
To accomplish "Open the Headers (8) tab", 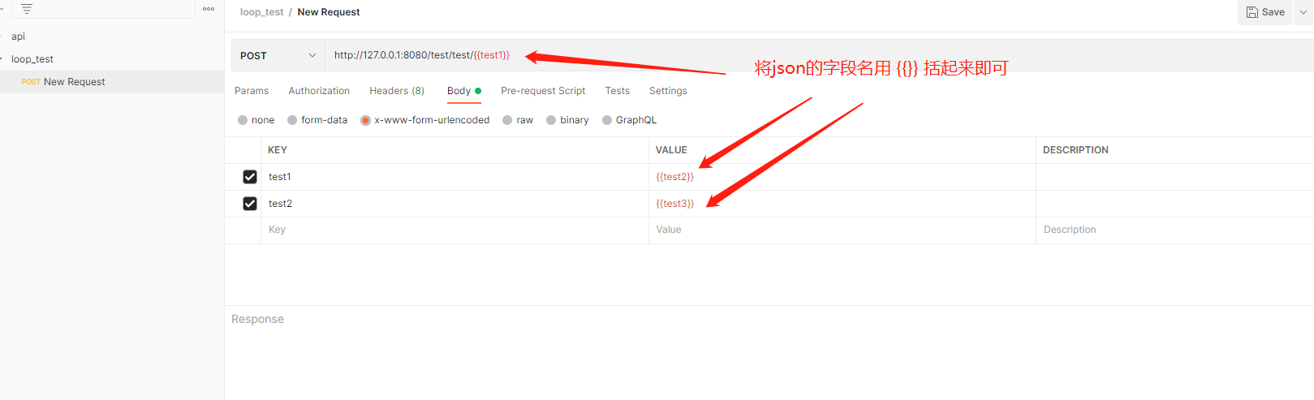I will [x=397, y=91].
